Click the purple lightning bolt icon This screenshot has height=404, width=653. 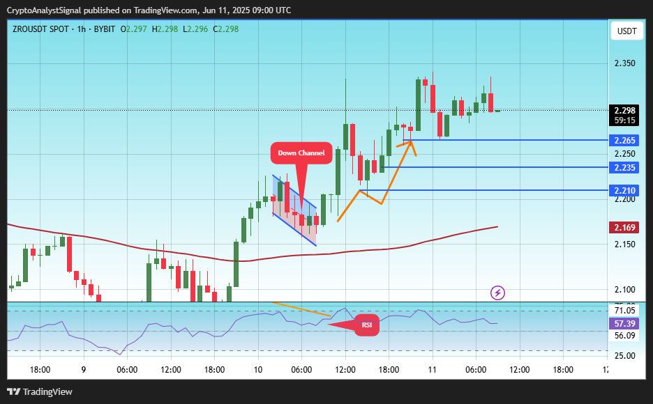(497, 293)
